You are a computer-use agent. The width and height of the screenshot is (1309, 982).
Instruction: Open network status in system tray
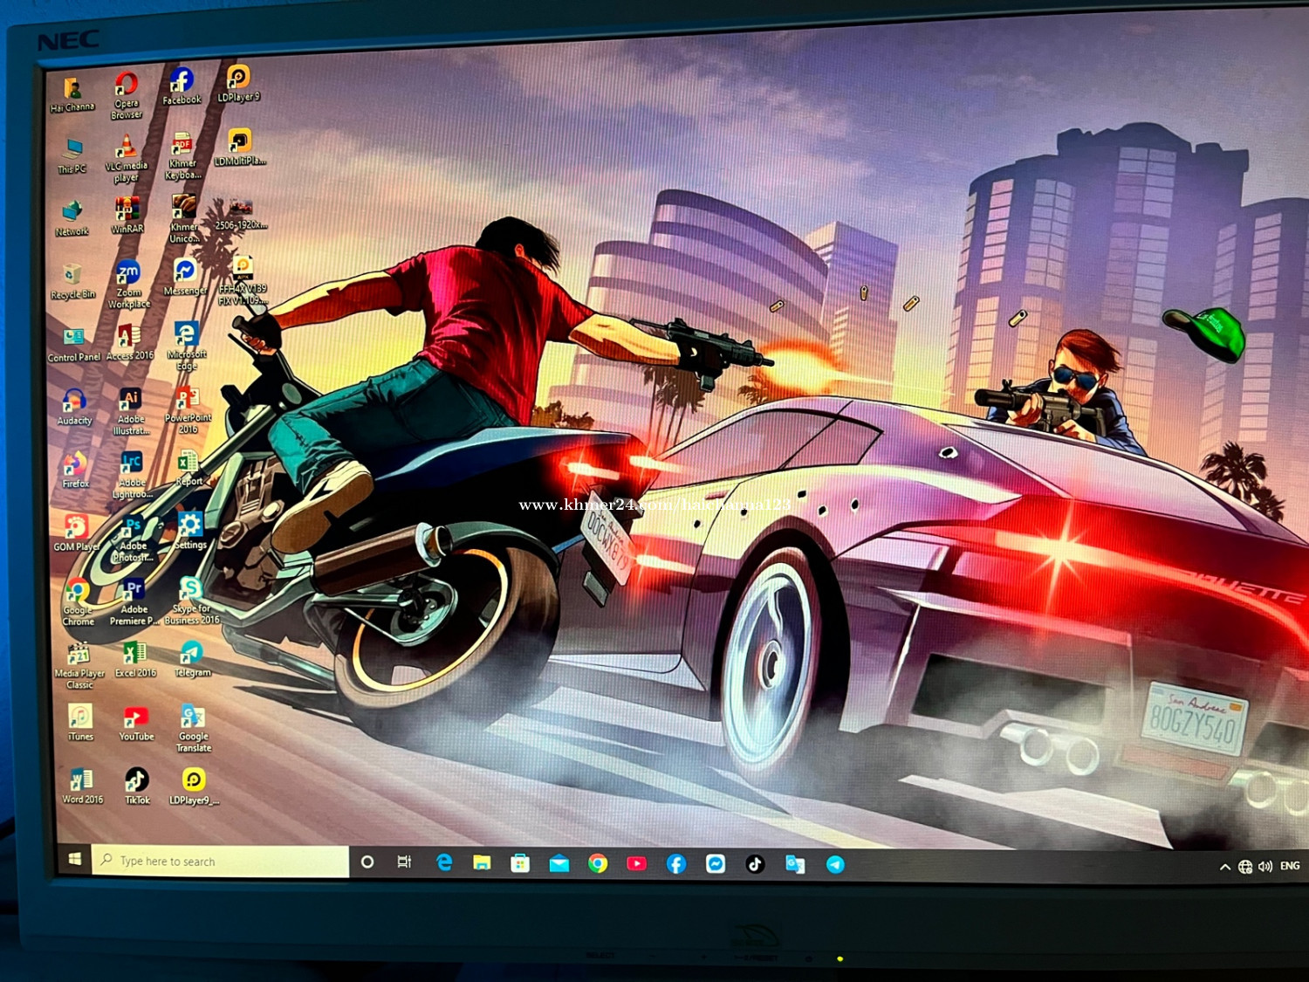(1245, 867)
